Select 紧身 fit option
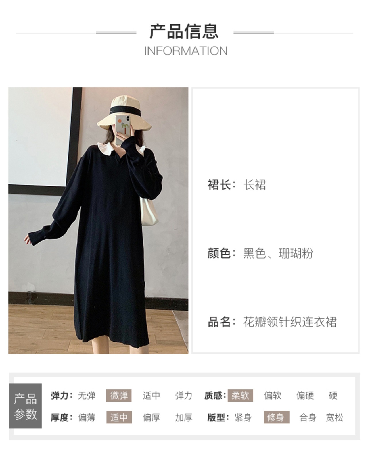 pos(243,417)
